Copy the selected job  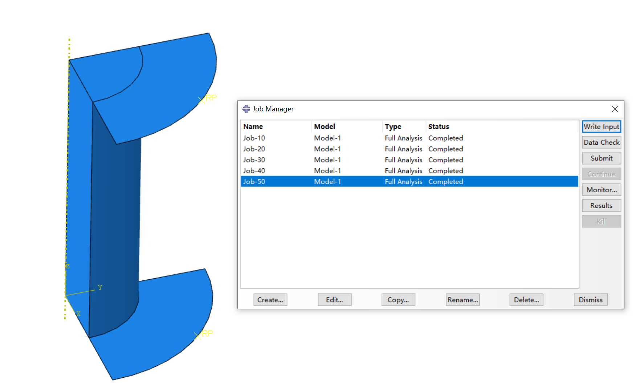pyautogui.click(x=398, y=300)
